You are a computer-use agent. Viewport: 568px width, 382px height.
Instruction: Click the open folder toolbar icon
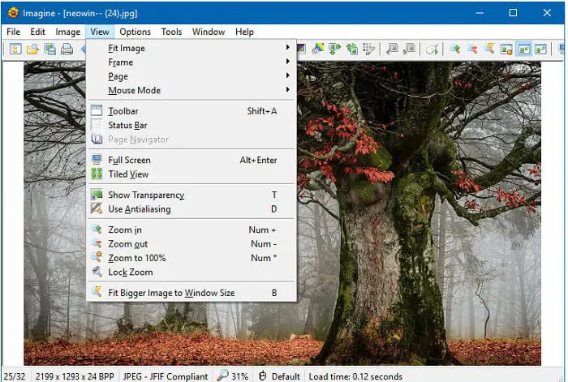[32, 49]
